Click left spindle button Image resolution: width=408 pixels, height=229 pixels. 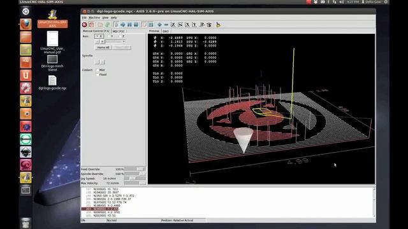(97, 62)
